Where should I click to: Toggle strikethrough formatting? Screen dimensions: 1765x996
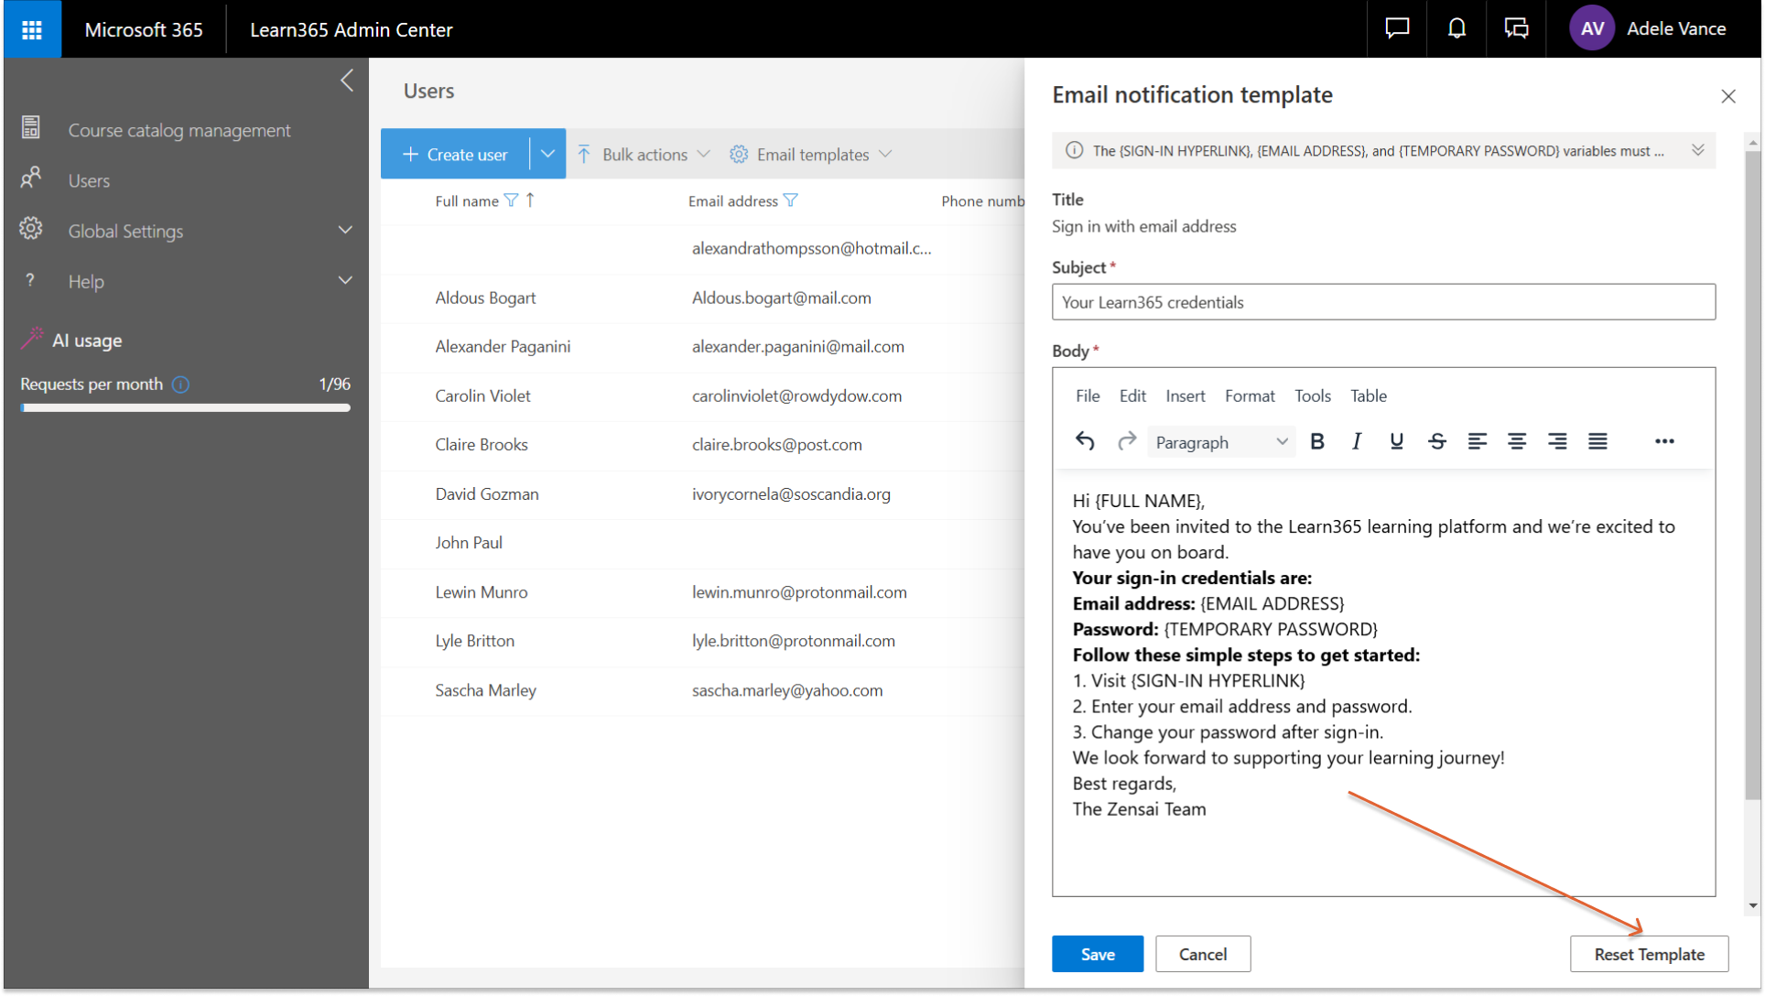tap(1437, 442)
